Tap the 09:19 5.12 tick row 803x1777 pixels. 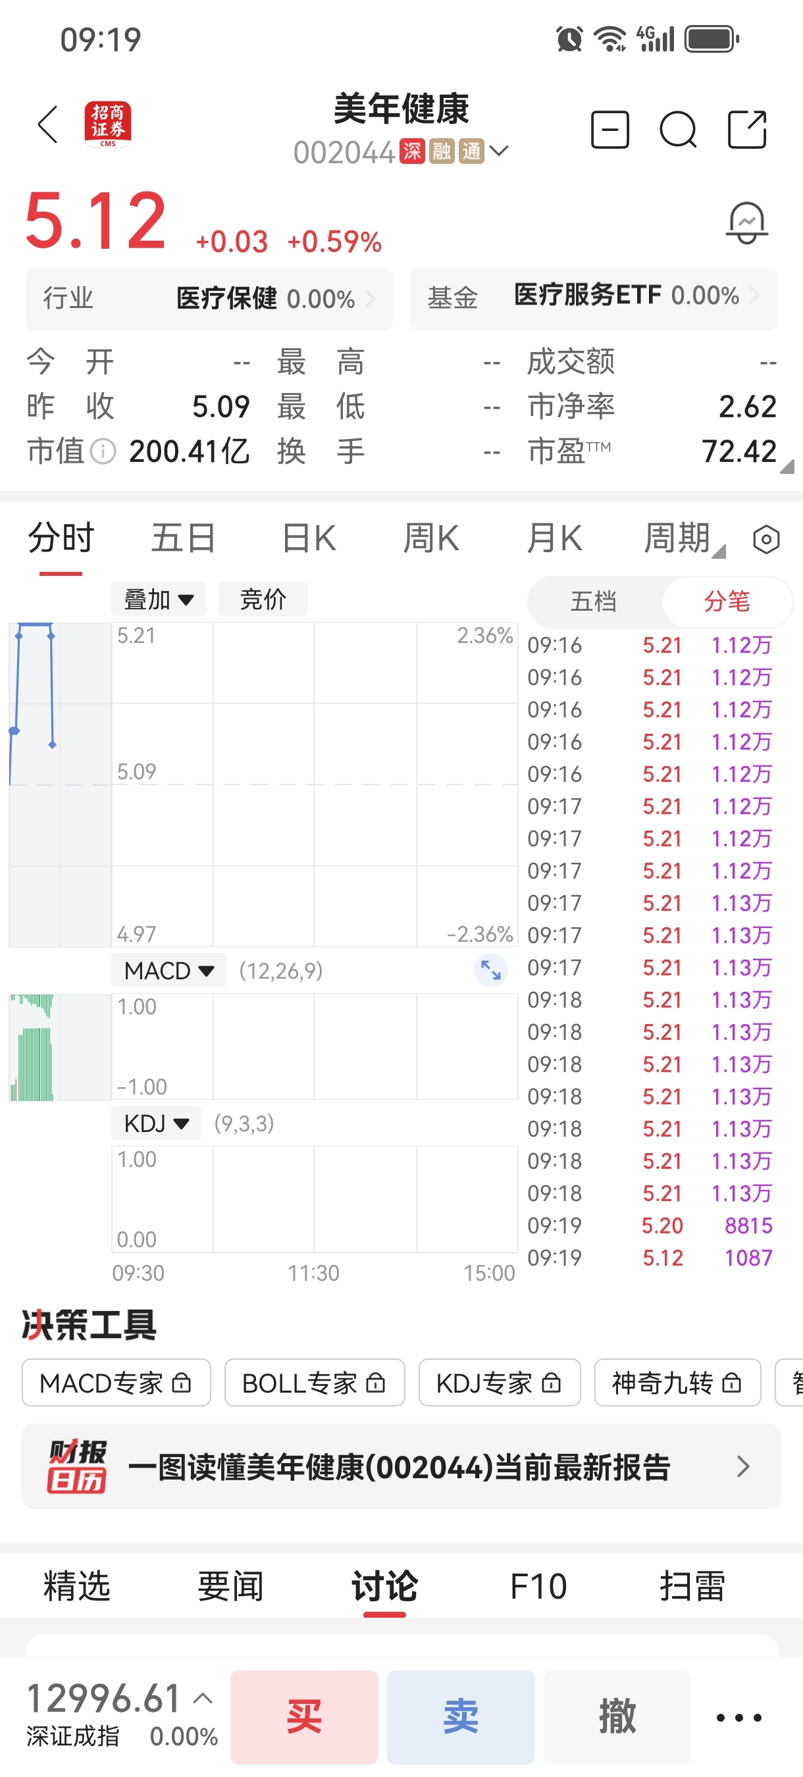click(649, 1258)
